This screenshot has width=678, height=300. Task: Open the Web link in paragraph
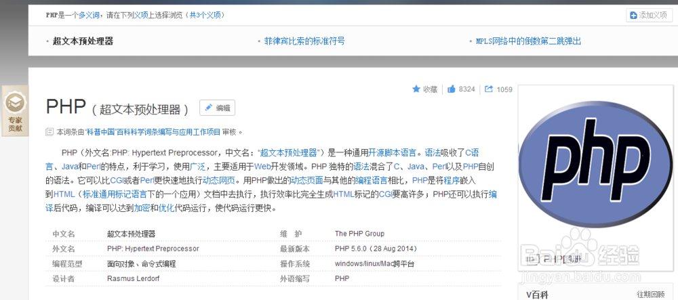pyautogui.click(x=262, y=166)
